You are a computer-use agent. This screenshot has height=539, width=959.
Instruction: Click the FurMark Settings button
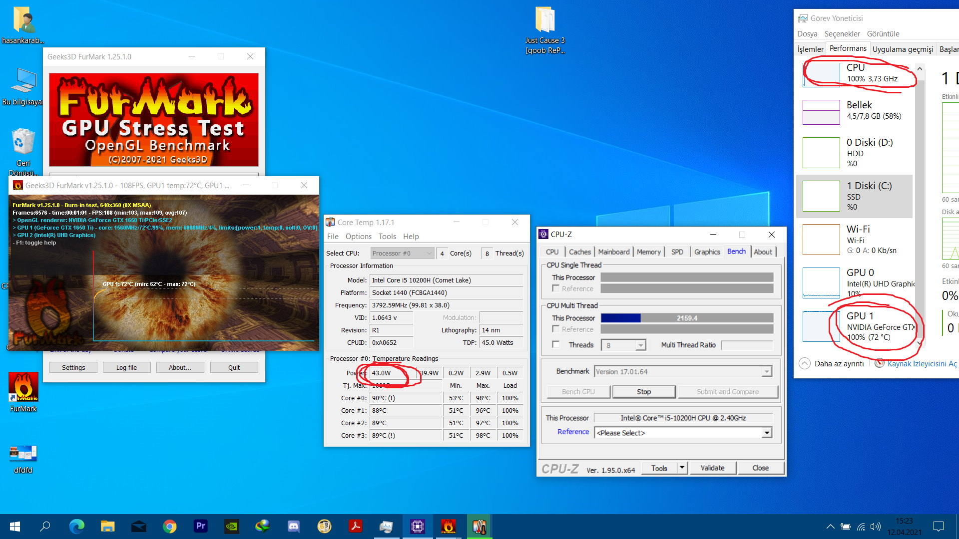pyautogui.click(x=73, y=367)
